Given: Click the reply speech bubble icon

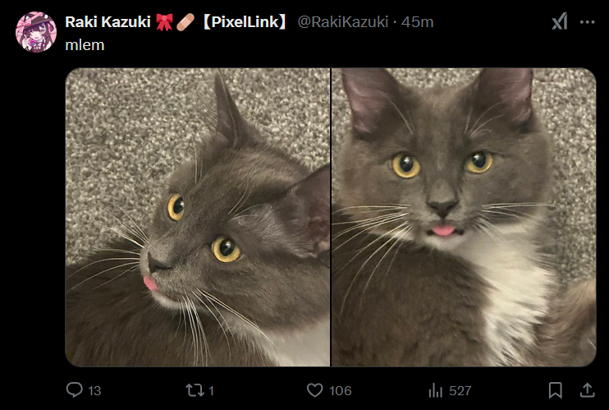Looking at the screenshot, I should [75, 389].
